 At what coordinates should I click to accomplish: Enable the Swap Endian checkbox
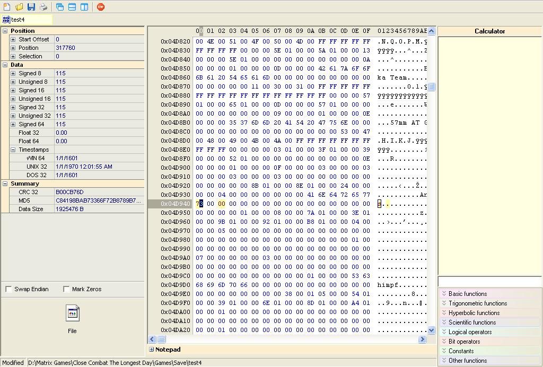(9, 289)
